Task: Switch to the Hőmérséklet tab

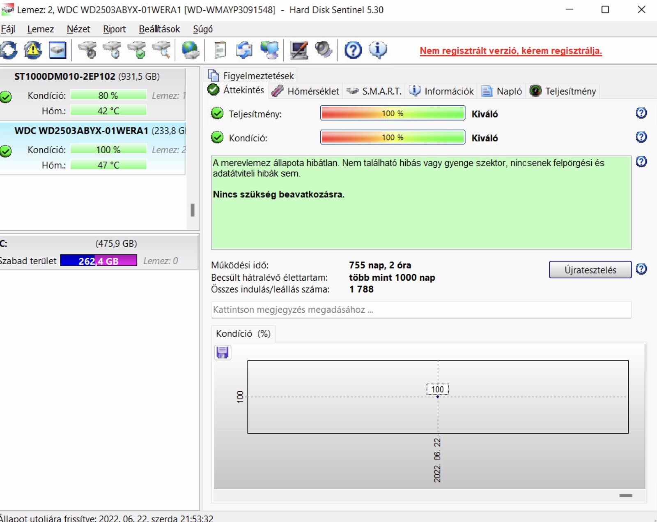Action: (x=306, y=91)
